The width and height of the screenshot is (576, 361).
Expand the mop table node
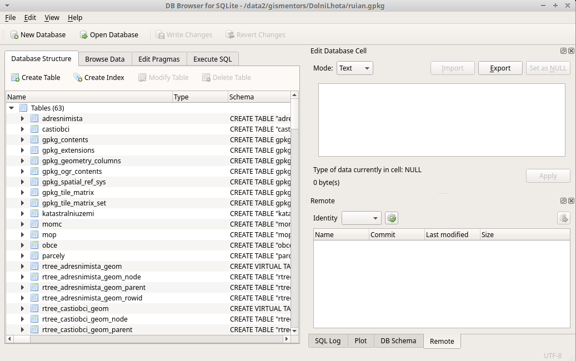[22, 235]
